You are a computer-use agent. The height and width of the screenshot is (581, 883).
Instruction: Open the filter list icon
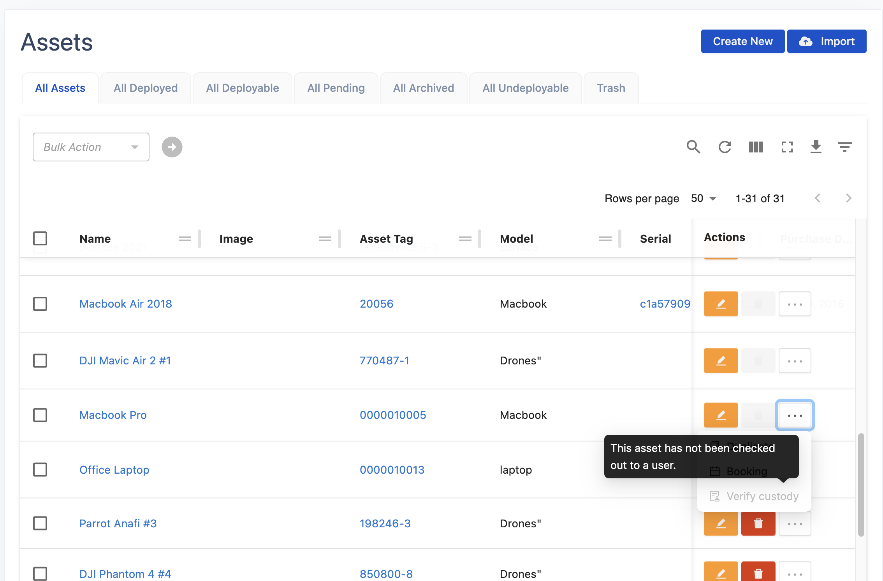pyautogui.click(x=844, y=147)
